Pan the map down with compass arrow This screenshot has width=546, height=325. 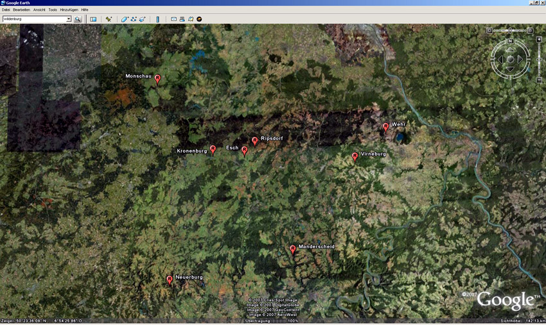(510, 69)
